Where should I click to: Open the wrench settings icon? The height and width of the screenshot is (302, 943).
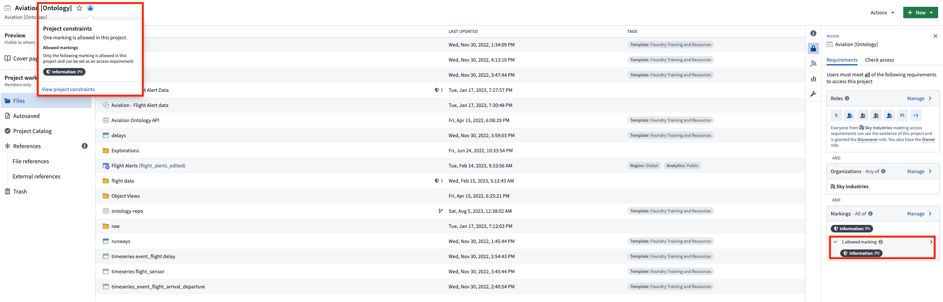pyautogui.click(x=813, y=94)
